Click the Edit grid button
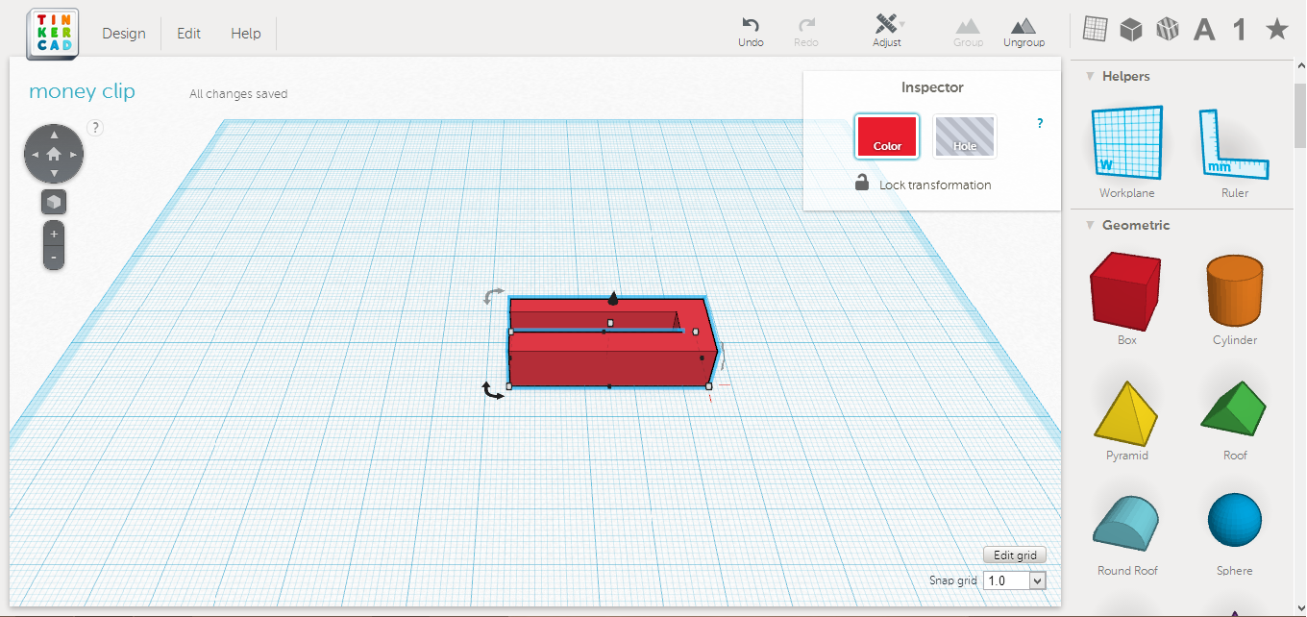Image resolution: width=1307 pixels, height=617 pixels. [1015, 555]
